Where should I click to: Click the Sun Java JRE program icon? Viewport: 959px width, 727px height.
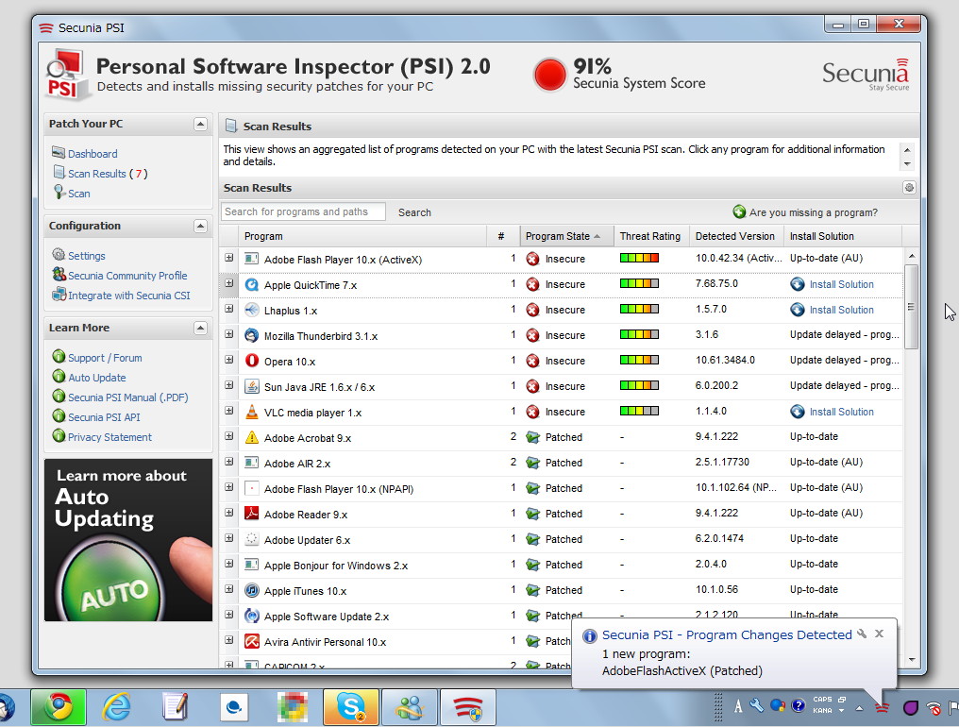click(251, 386)
